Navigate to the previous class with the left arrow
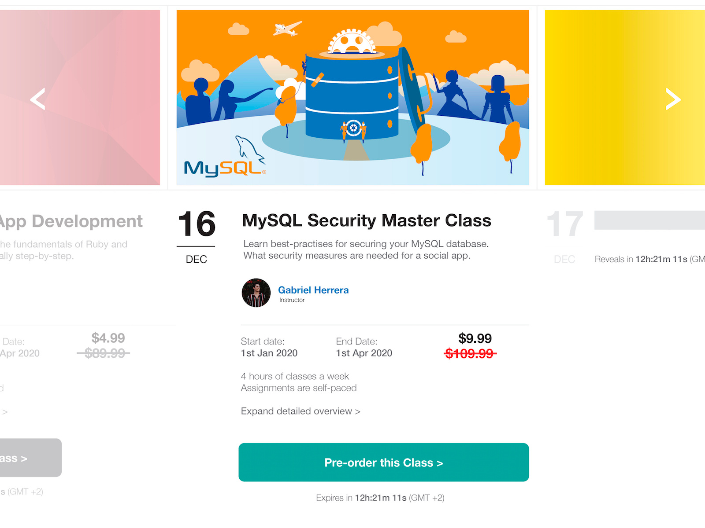Viewport: 705px width, 528px height. [x=38, y=99]
